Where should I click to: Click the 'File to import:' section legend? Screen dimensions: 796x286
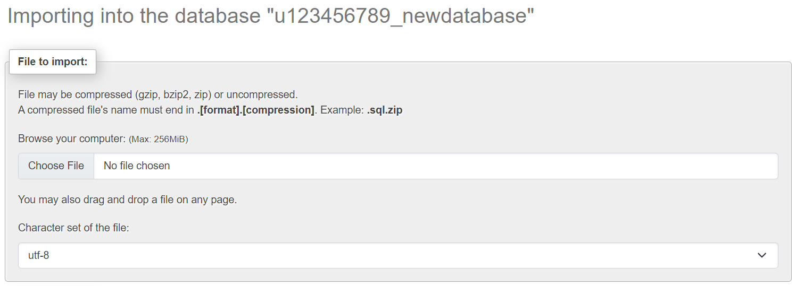point(52,62)
